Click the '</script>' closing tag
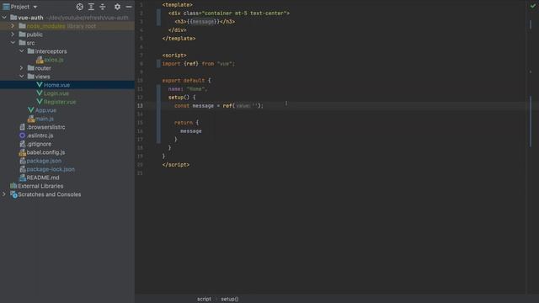Screen dimensions: 539x303 coord(176,165)
